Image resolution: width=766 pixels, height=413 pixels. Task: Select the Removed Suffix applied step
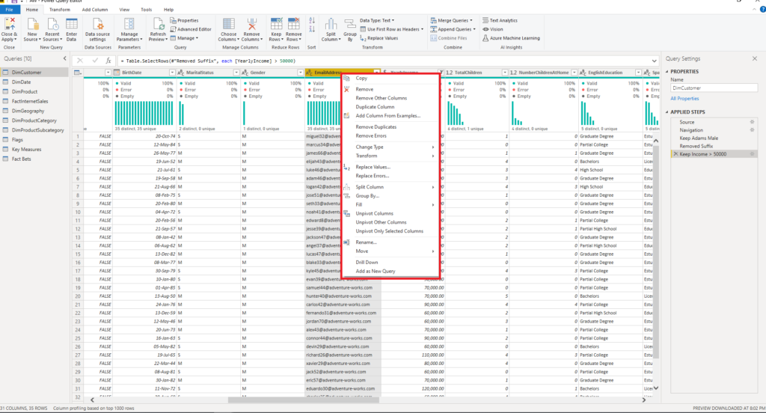coord(696,146)
